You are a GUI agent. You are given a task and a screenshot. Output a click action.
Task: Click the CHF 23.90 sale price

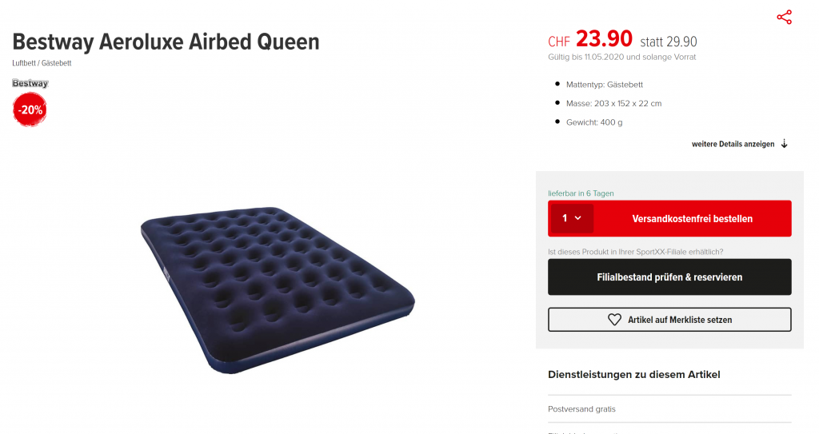[x=590, y=39]
